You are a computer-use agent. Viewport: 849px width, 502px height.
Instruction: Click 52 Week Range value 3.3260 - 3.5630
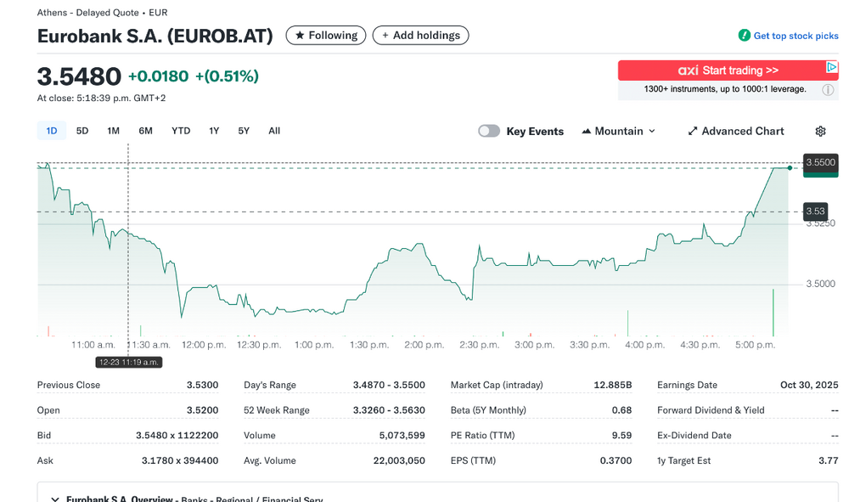[389, 410]
